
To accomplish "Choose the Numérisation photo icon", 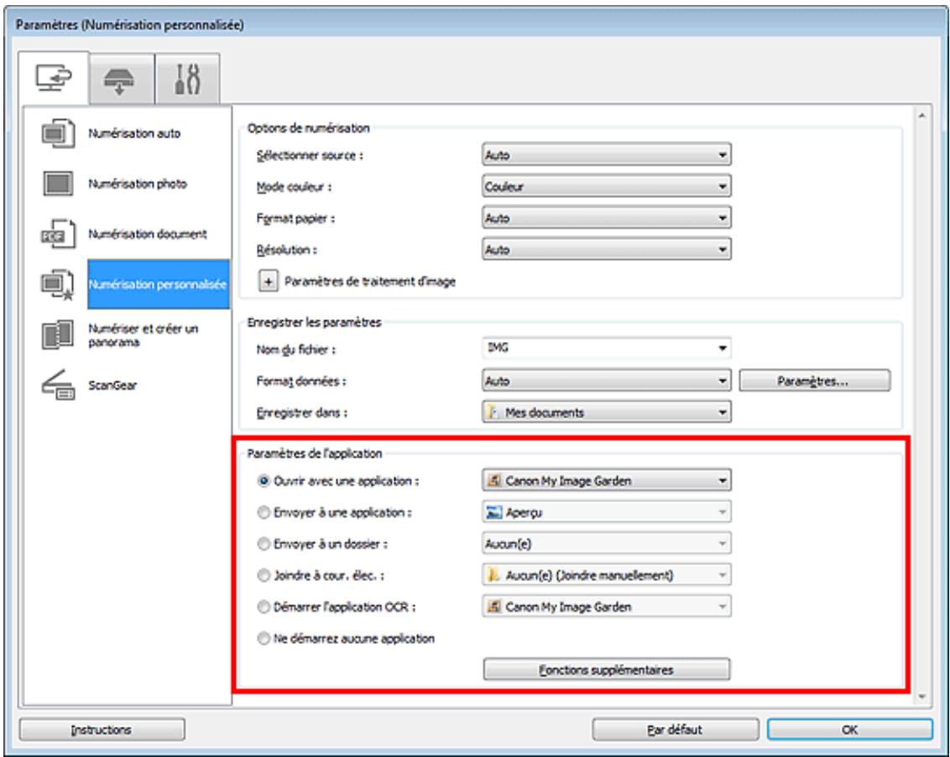I will [x=55, y=184].
